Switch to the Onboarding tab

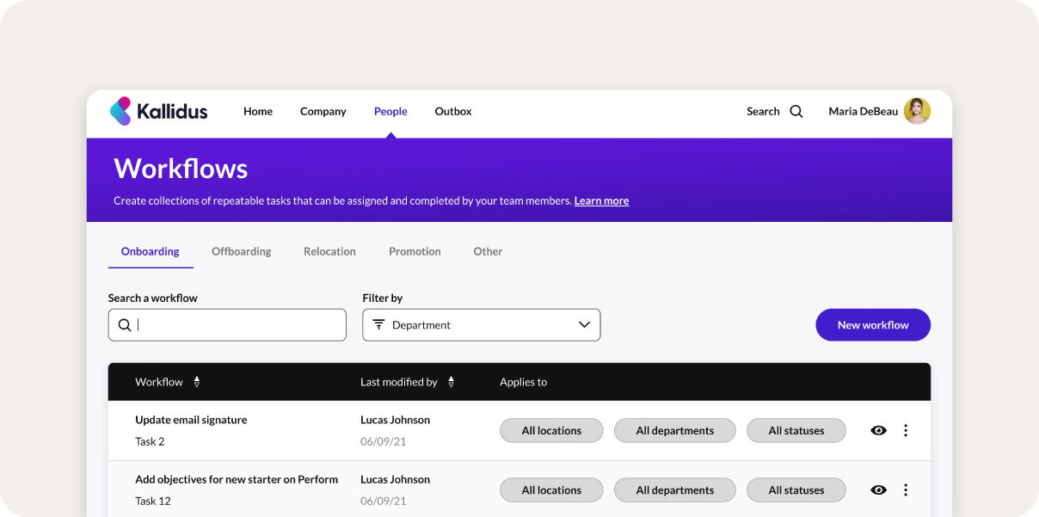(x=151, y=251)
